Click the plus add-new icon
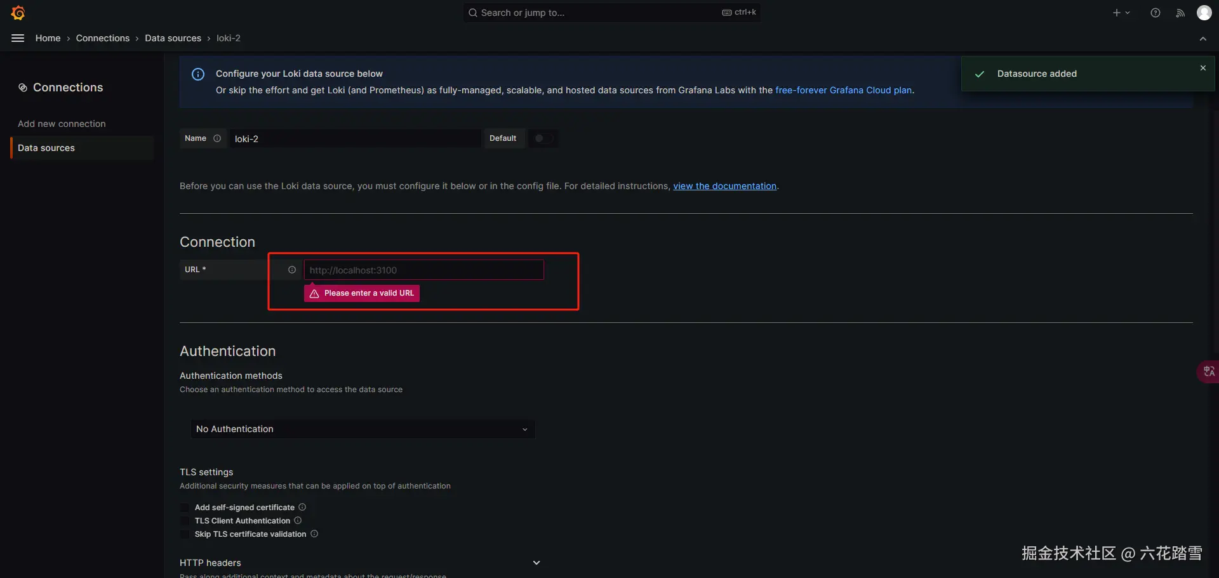The image size is (1219, 578). point(1117,13)
